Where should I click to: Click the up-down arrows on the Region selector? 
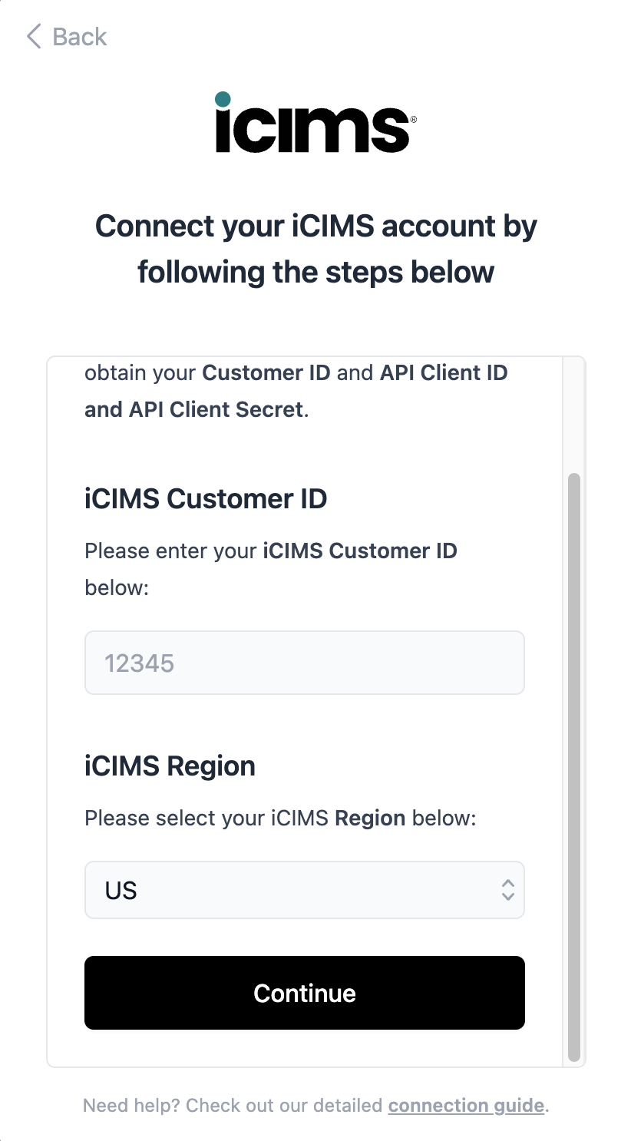click(507, 890)
